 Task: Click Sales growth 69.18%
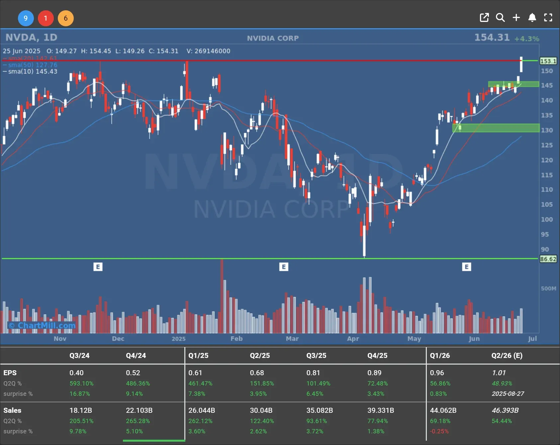tap(440, 421)
